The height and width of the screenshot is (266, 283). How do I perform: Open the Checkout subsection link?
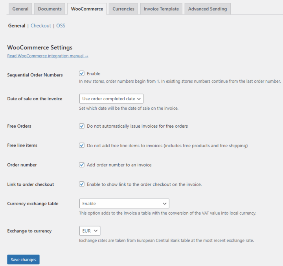41,26
